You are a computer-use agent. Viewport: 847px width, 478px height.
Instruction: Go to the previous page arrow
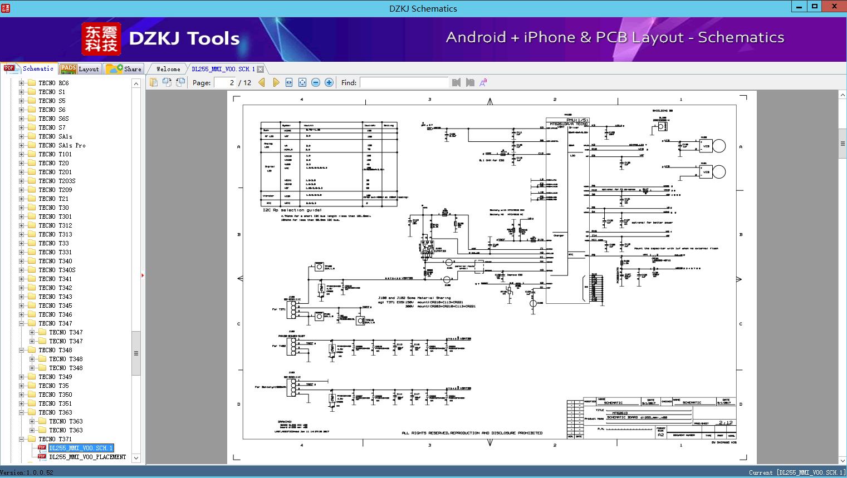[261, 82]
